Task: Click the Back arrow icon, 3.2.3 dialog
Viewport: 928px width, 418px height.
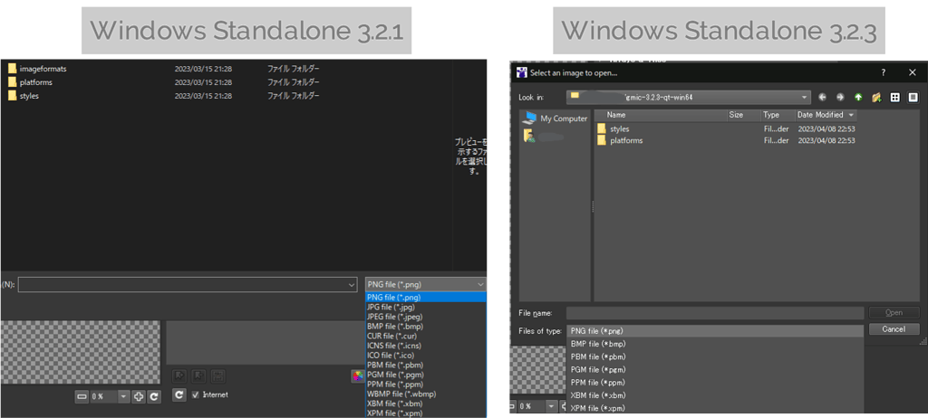Action: pyautogui.click(x=823, y=98)
